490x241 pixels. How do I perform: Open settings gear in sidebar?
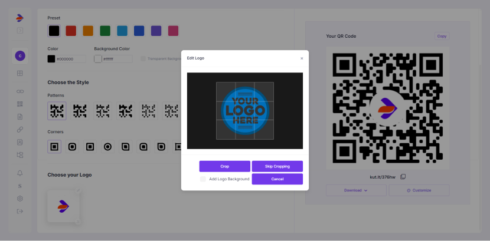[20, 199]
